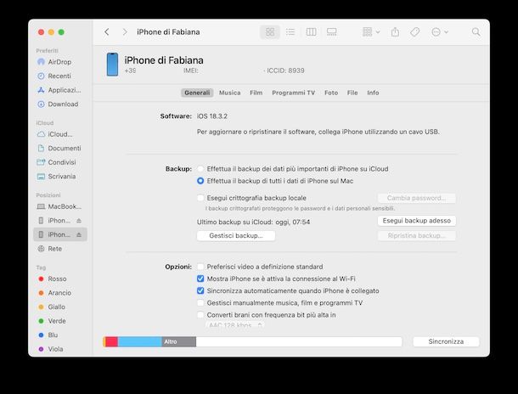
Task: Open the grouping options dropdown
Action: 371,32
